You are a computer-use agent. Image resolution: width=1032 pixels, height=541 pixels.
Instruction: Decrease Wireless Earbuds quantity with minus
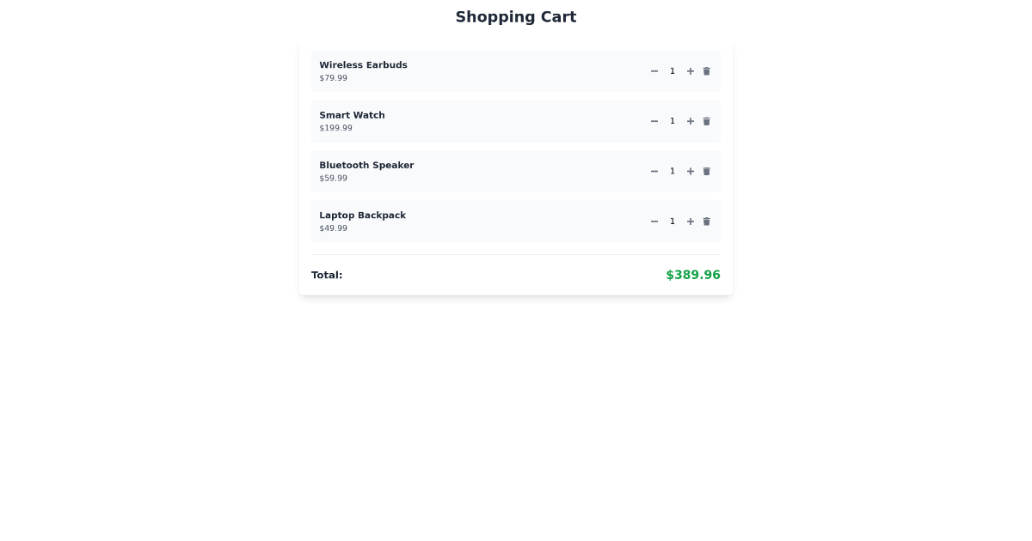click(654, 71)
